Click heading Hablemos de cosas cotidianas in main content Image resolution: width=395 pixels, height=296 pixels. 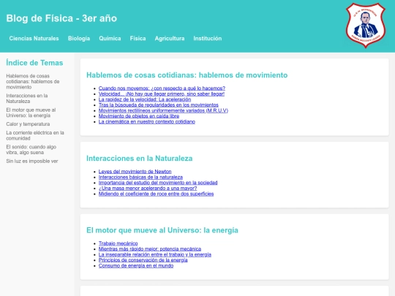tap(187, 75)
